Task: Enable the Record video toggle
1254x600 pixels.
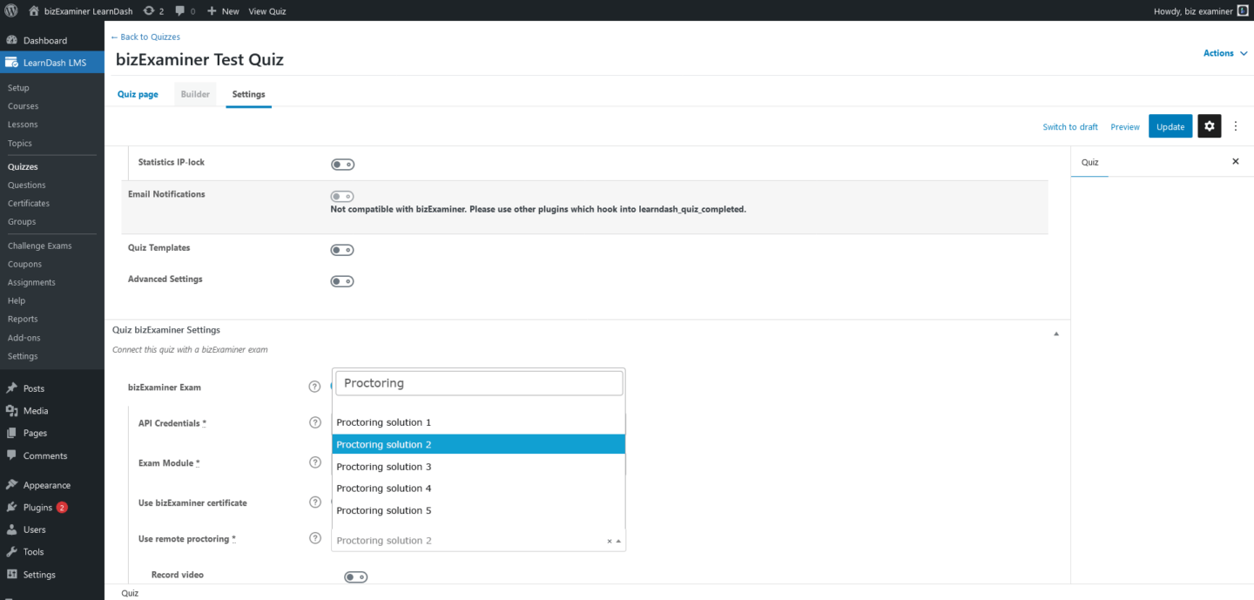Action: tap(355, 576)
